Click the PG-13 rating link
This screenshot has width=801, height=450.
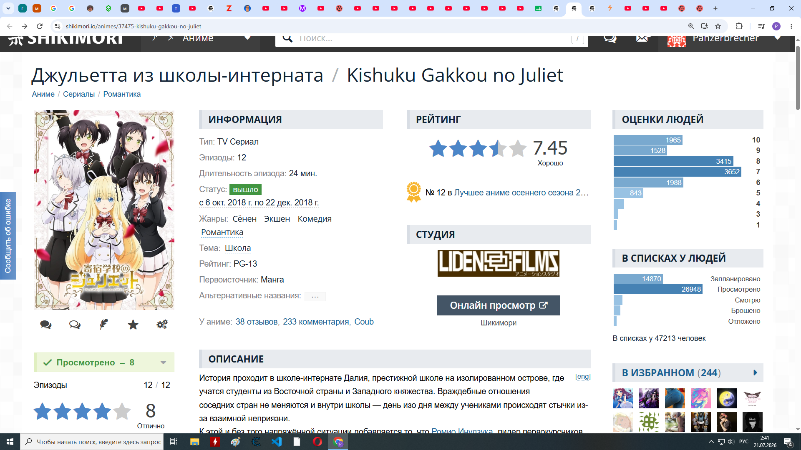(245, 264)
